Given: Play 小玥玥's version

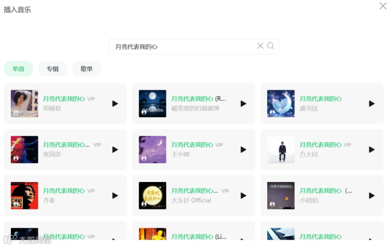Looking at the screenshot, I should click(371, 195).
